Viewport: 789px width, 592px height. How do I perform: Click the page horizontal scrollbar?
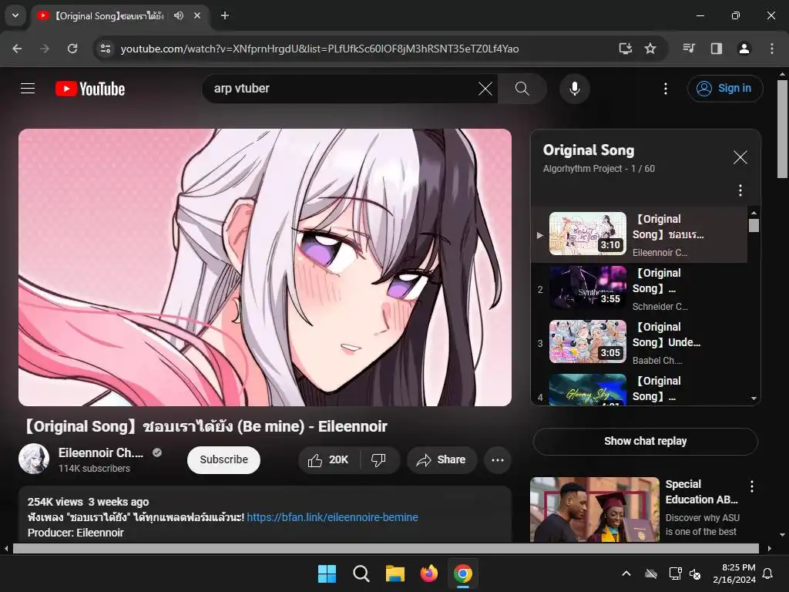point(385,548)
